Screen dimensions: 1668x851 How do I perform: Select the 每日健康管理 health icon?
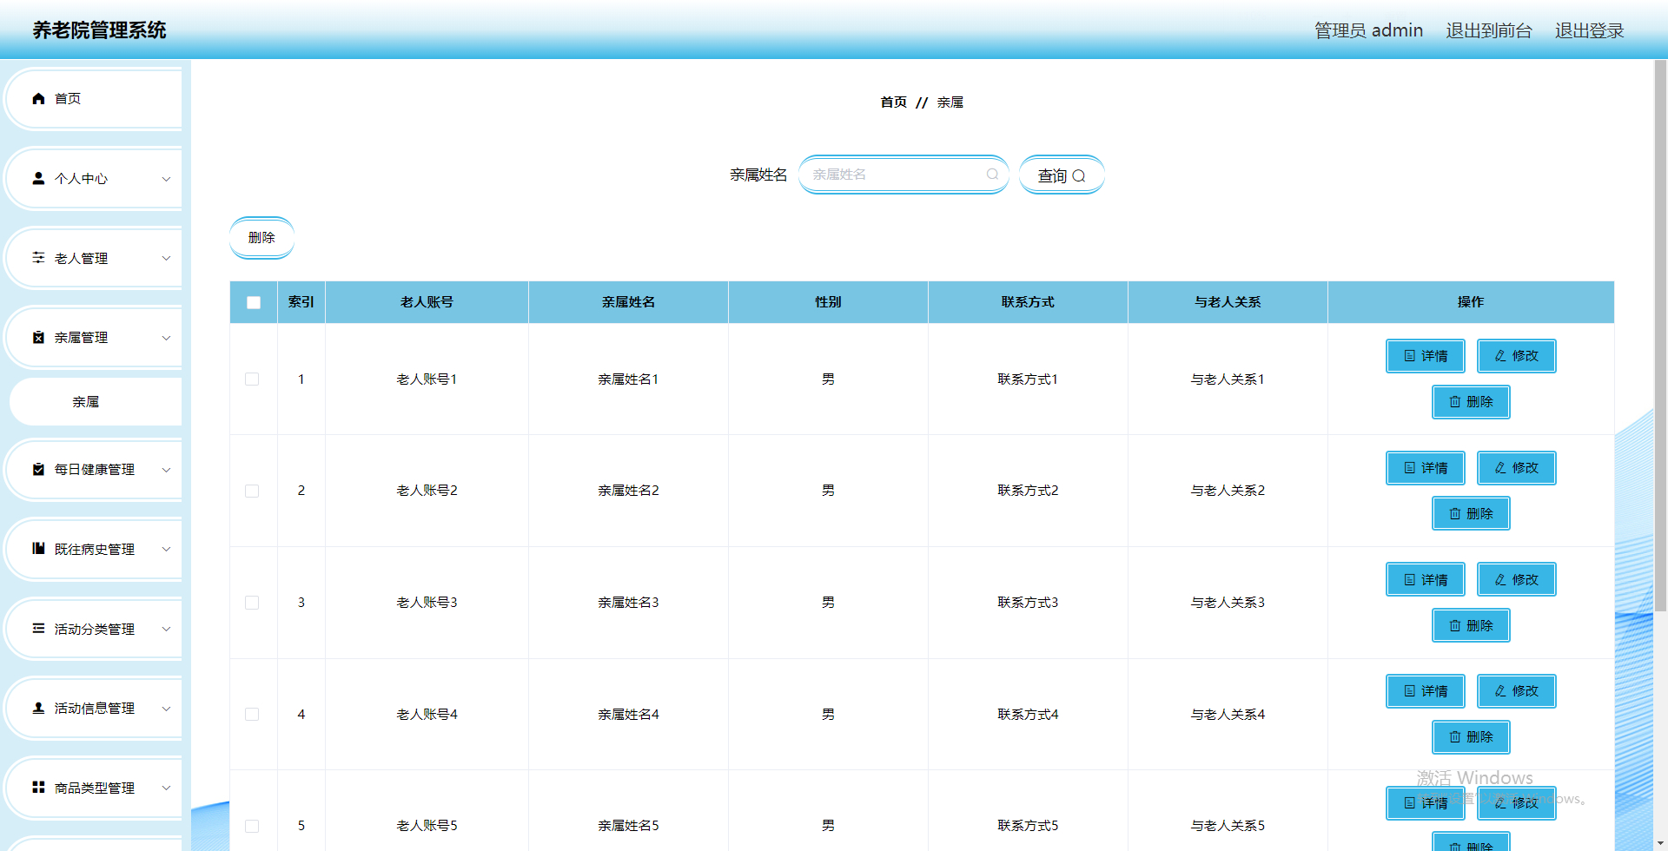37,469
